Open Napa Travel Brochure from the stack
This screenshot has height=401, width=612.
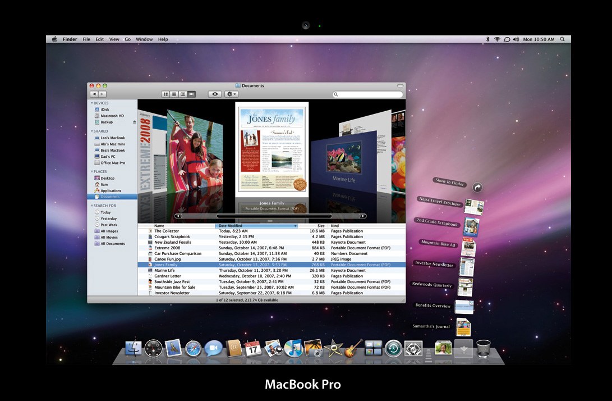click(x=474, y=206)
